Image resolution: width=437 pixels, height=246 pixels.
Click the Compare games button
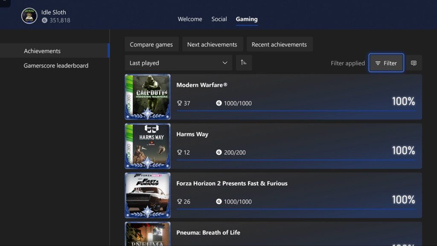[151, 44]
